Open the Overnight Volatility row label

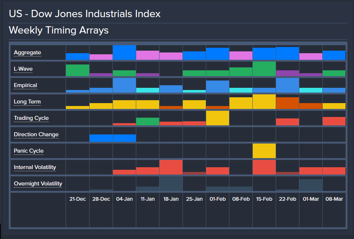point(38,184)
